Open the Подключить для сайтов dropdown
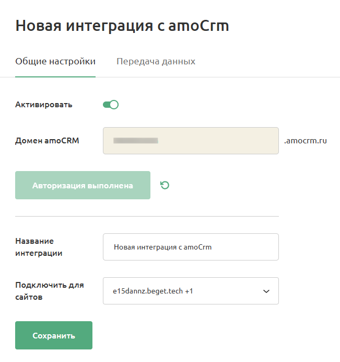 tap(191, 291)
